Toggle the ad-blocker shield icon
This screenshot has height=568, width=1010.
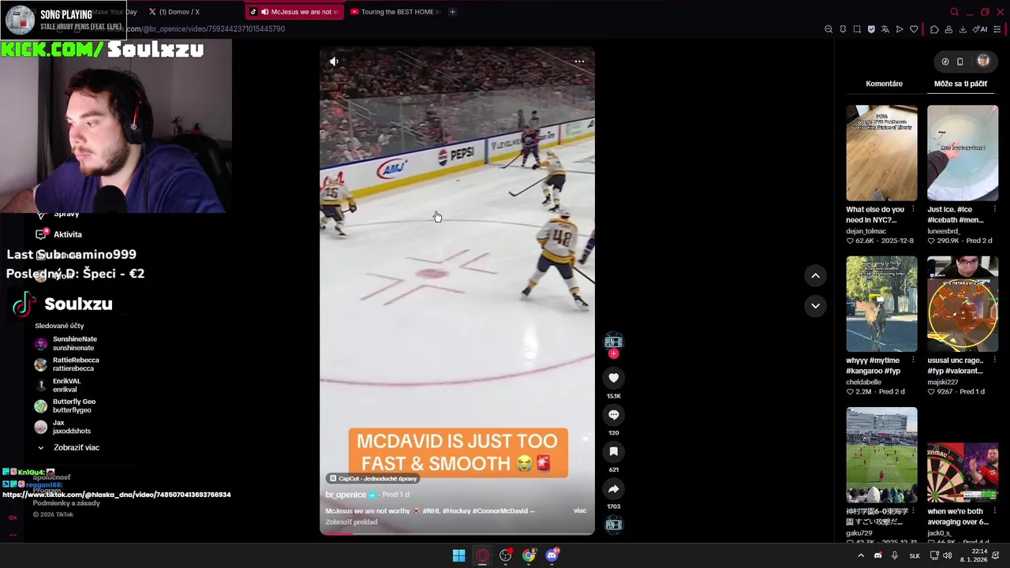click(871, 29)
